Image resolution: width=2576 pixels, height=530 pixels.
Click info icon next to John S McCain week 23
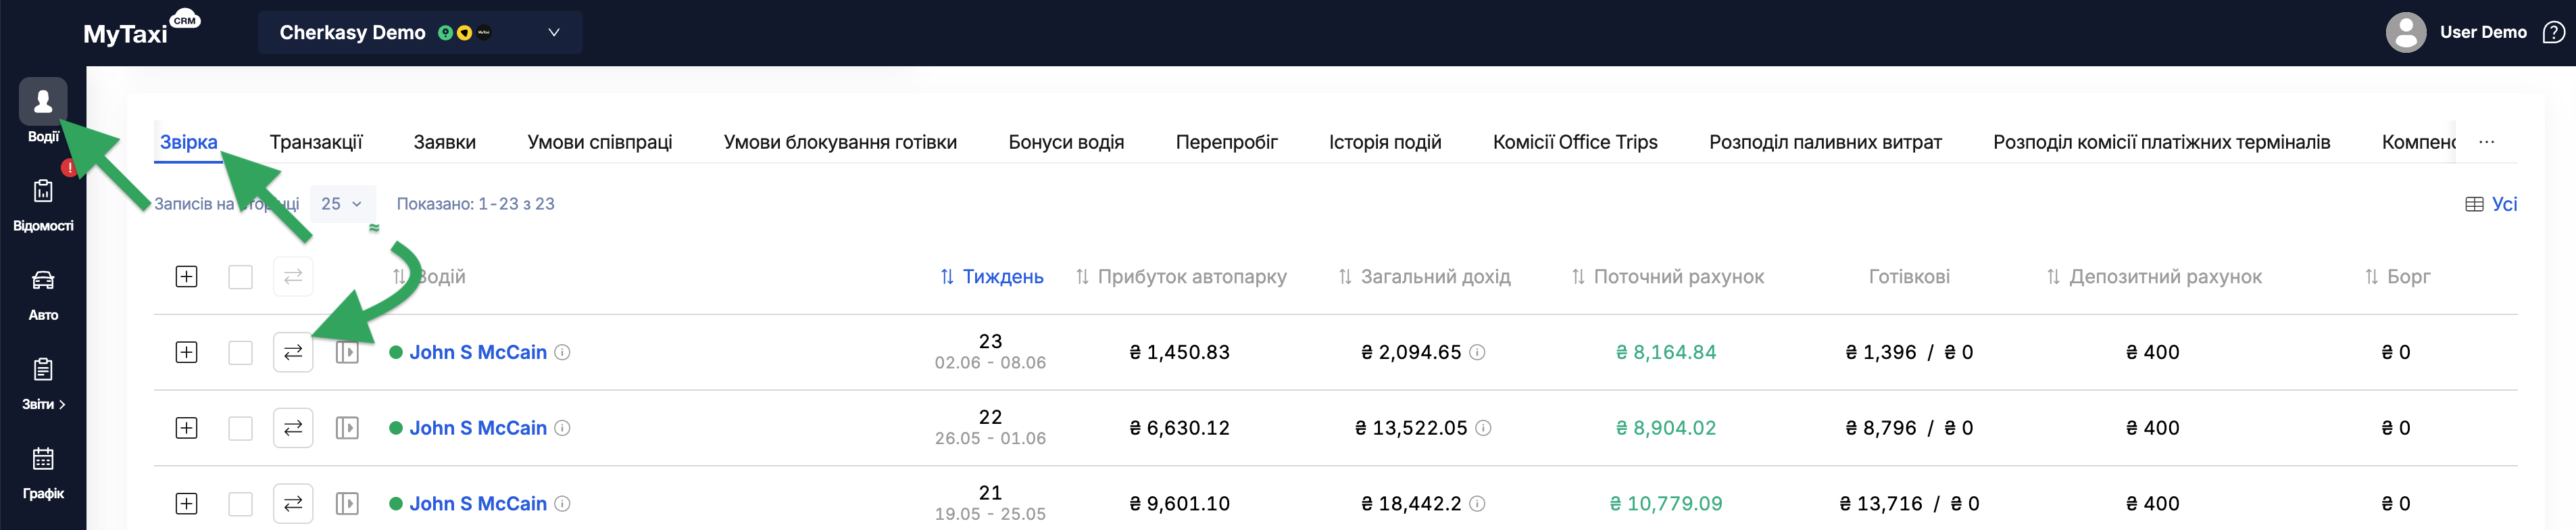563,352
